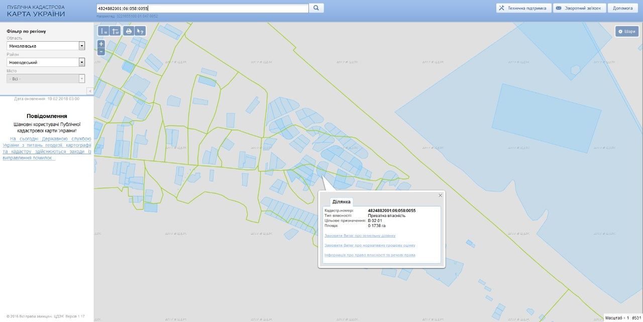Open ownership rights information link

(x=370, y=255)
